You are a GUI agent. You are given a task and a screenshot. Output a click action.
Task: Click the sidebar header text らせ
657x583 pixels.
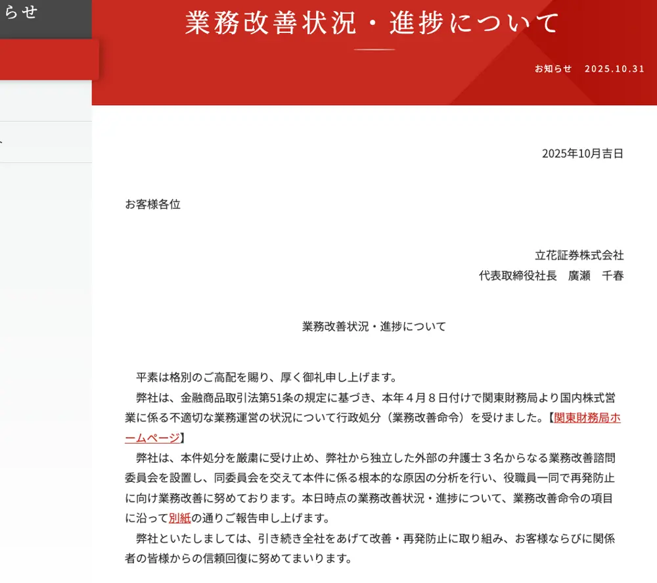pyautogui.click(x=21, y=12)
